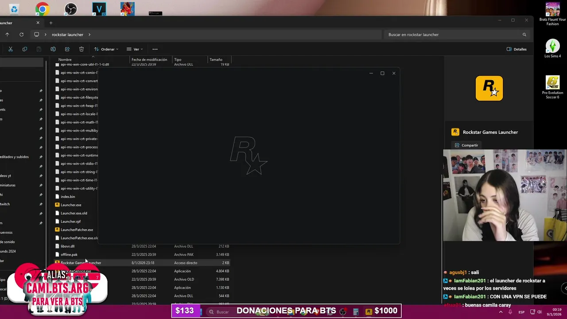This screenshot has width=567, height=319.
Task: Click the PC monitor icon in address bar
Action: (x=36, y=35)
